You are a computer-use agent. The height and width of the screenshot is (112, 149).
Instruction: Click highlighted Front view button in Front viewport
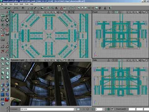coord(117,12)
